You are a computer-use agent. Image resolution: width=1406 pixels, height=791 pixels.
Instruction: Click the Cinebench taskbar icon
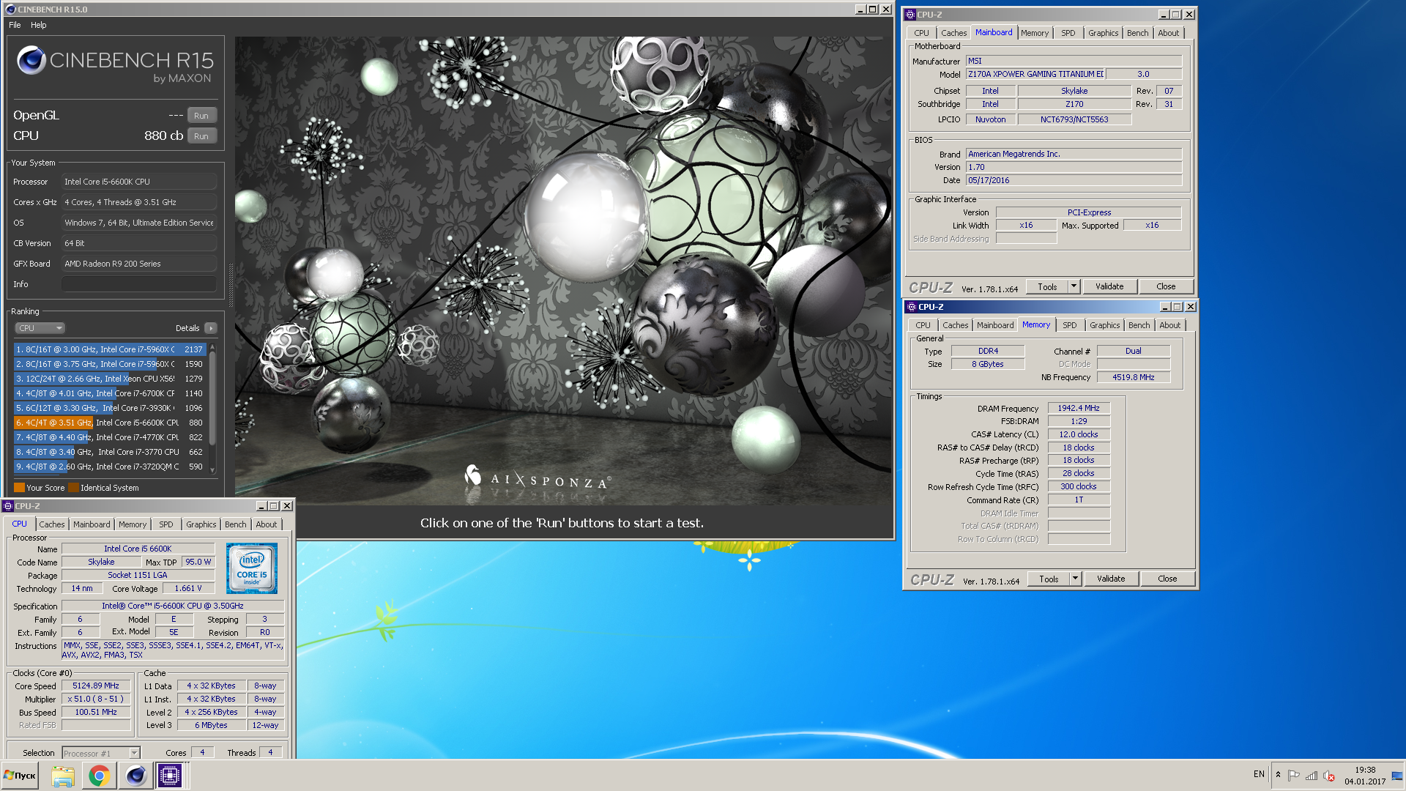(x=135, y=776)
